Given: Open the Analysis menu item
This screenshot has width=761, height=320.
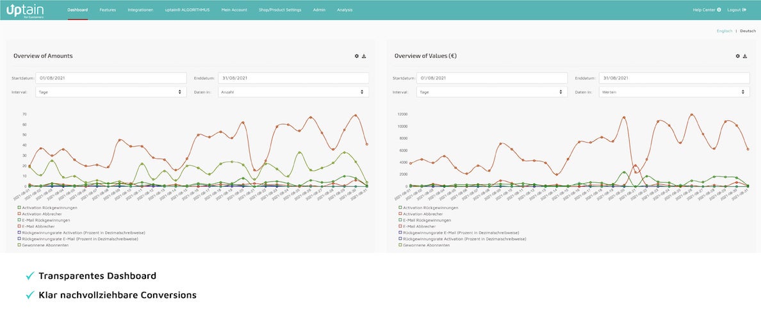Looking at the screenshot, I should [345, 10].
